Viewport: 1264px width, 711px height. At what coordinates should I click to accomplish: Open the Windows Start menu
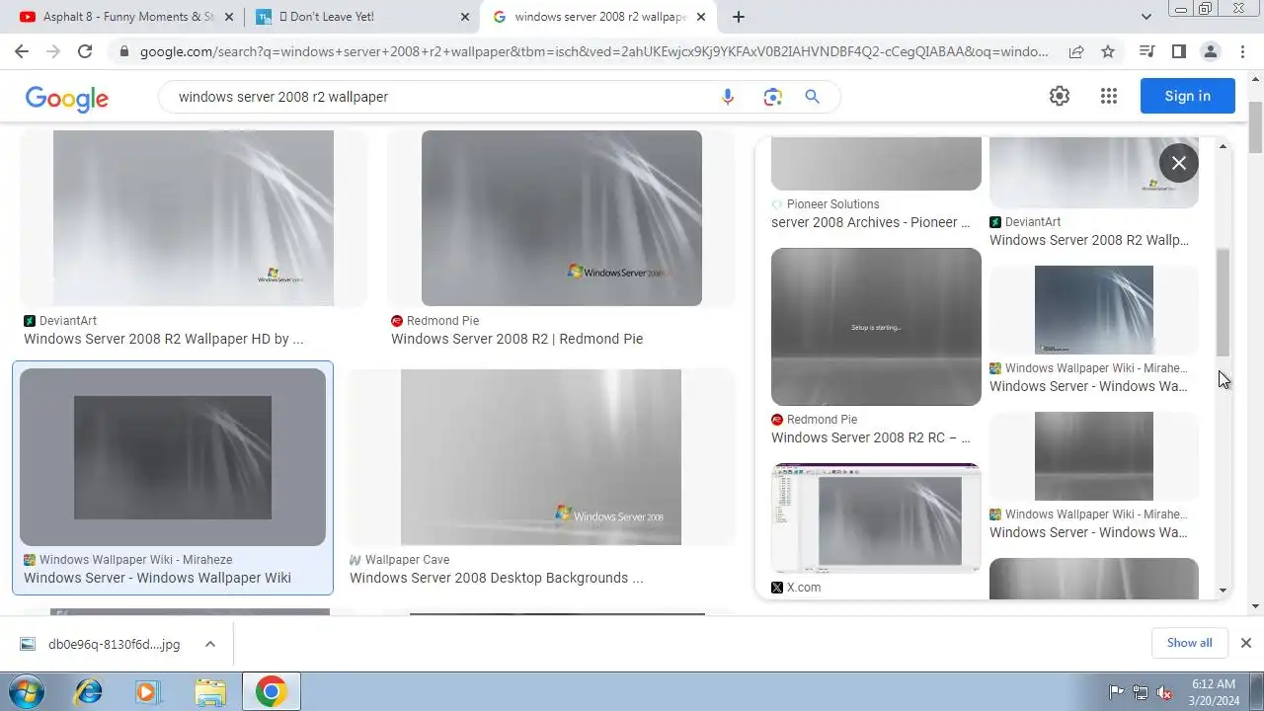[x=27, y=692]
